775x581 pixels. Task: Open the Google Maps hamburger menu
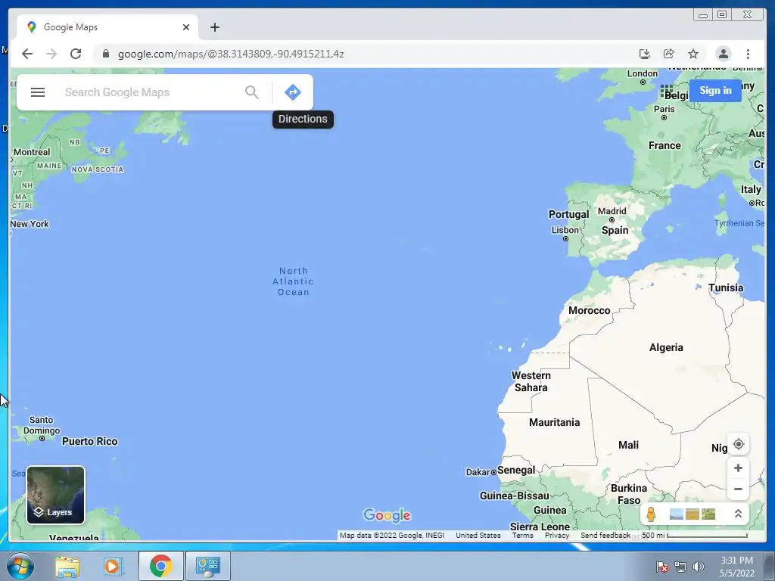pos(38,92)
